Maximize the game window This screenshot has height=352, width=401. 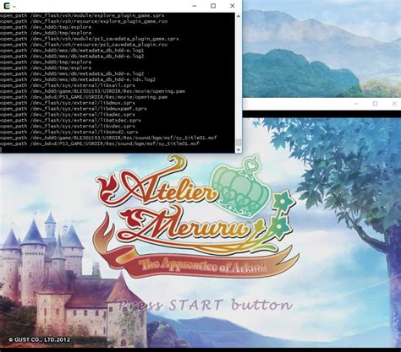tap(375, 104)
